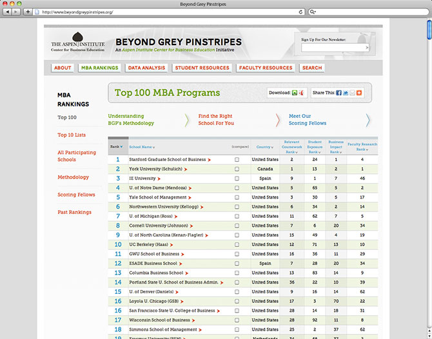The height and width of the screenshot is (339, 432).
Task: Open Past Rankings sidebar link
Action: click(74, 212)
